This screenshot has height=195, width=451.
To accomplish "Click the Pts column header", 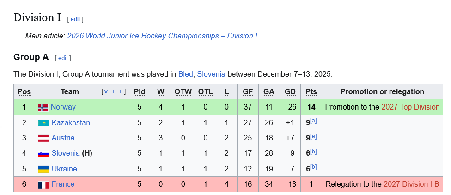I will (x=311, y=92).
